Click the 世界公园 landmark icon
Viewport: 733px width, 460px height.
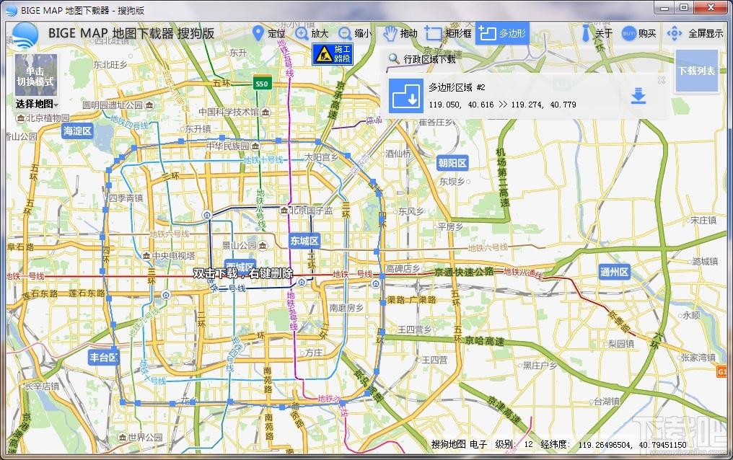pyautogui.click(x=123, y=438)
